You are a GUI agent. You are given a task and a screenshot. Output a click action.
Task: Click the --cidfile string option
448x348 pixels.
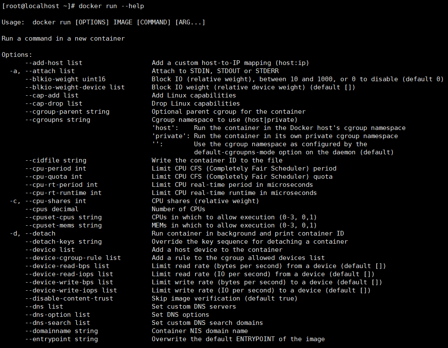56,160
